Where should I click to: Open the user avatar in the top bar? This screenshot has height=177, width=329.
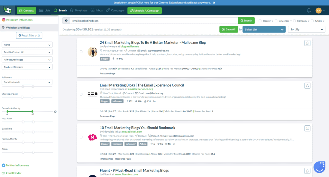tap(318, 11)
